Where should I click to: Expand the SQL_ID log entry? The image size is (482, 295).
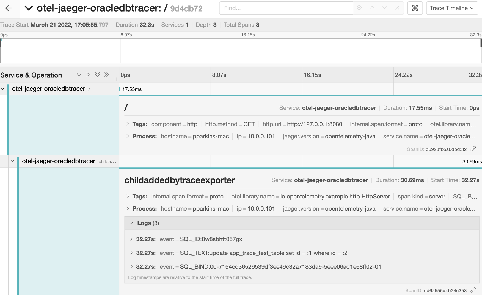tap(131, 239)
